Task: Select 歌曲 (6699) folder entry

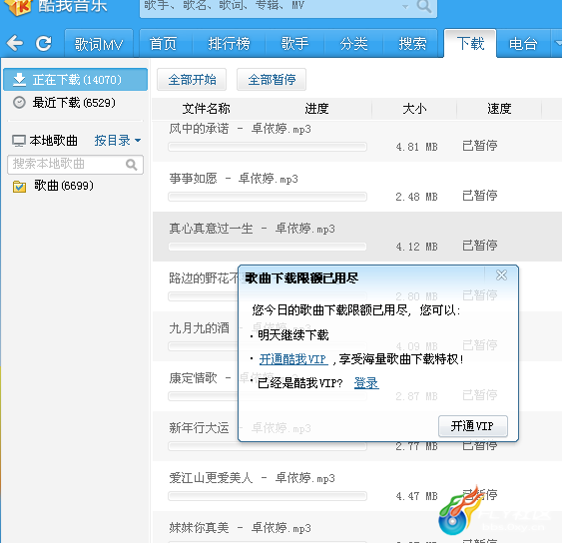Action: pyautogui.click(x=64, y=186)
